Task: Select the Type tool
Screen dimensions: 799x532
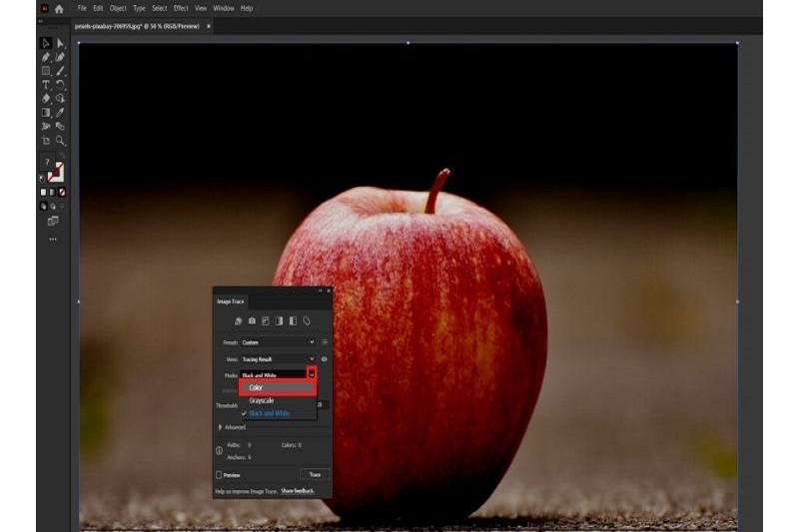Action: [x=46, y=85]
